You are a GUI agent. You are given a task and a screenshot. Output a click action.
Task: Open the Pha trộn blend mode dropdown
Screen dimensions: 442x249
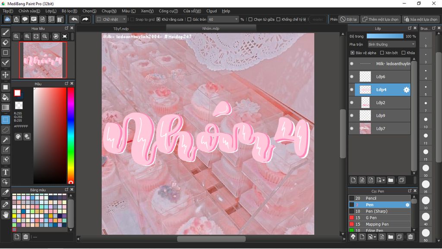pos(391,44)
